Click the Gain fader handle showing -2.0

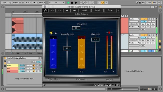[x=95, y=40]
